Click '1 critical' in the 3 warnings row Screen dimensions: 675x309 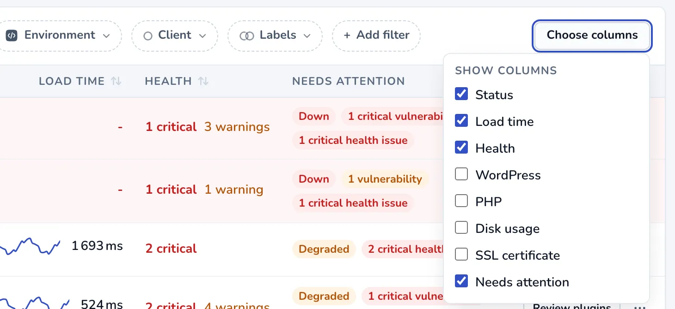click(x=171, y=127)
